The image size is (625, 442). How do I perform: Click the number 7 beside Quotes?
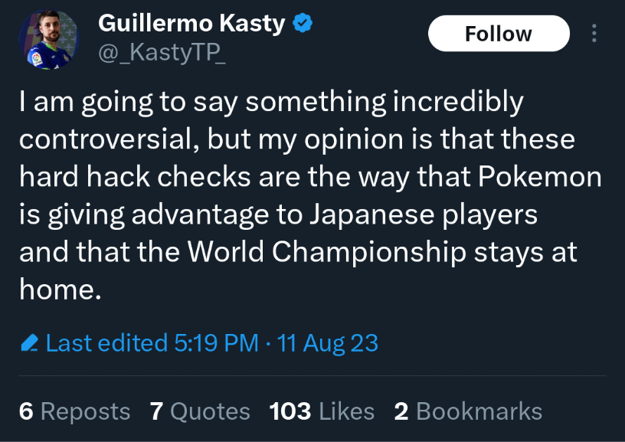(156, 411)
